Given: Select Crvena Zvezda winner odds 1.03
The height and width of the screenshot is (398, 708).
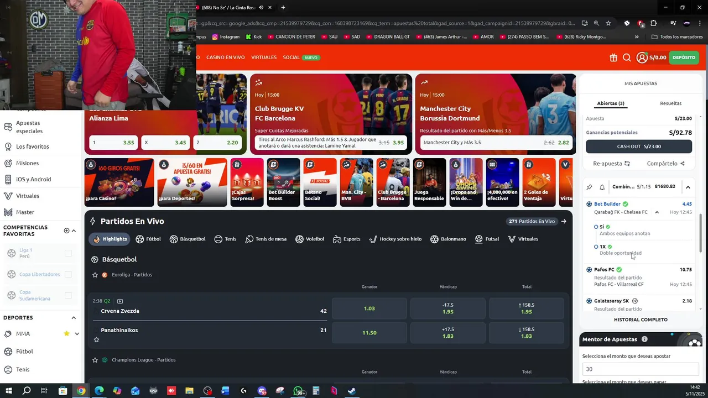Looking at the screenshot, I should pos(369,308).
